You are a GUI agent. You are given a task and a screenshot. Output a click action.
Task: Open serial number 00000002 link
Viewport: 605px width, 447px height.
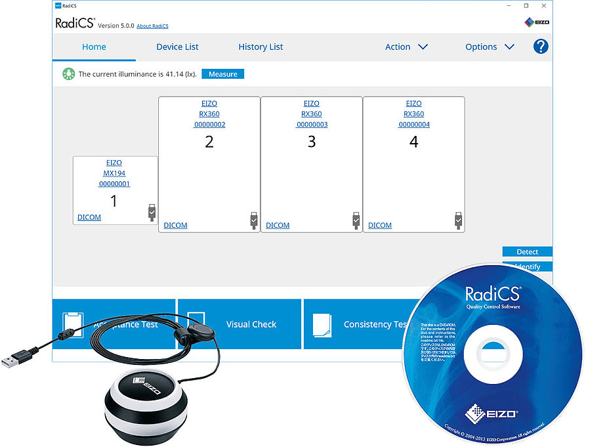(x=209, y=124)
